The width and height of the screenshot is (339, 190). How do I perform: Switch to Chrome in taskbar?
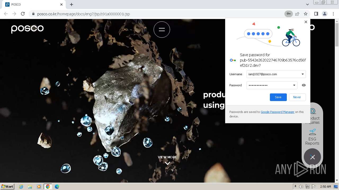click(48, 187)
